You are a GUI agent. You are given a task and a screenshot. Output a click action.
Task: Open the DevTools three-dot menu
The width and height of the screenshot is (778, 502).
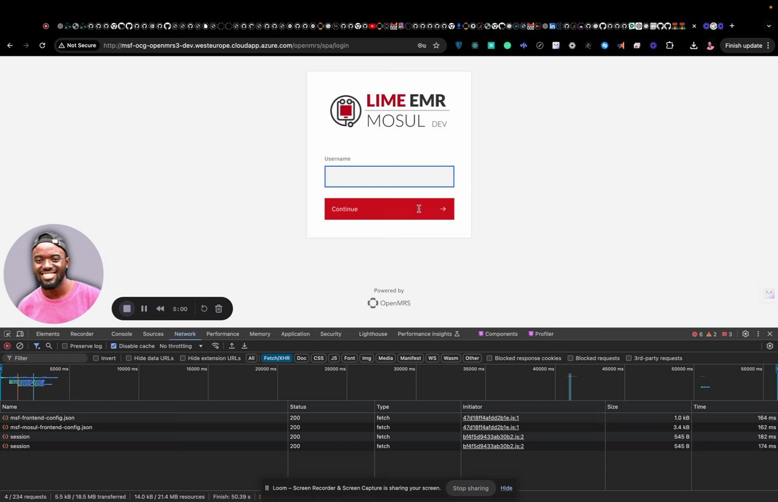[758, 334]
